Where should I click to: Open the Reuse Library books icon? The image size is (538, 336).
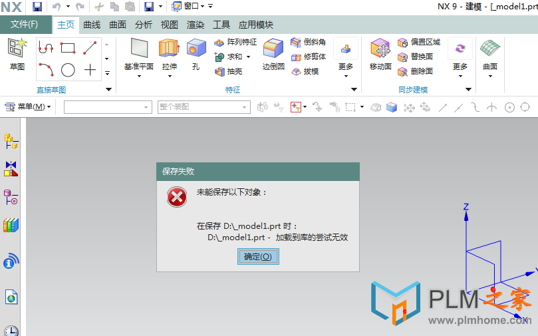tap(11, 225)
